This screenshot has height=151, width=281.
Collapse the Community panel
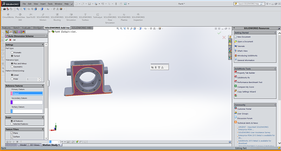click(275, 105)
